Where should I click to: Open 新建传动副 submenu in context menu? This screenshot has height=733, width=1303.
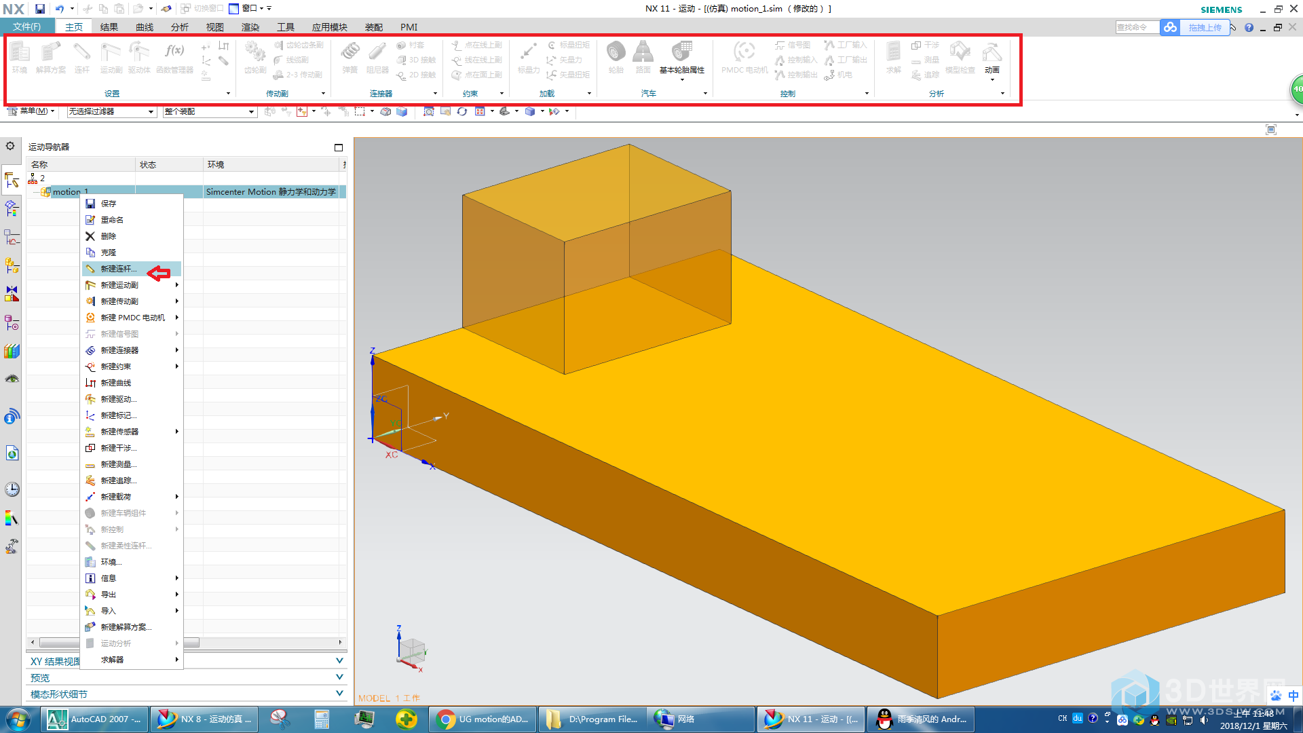132,301
